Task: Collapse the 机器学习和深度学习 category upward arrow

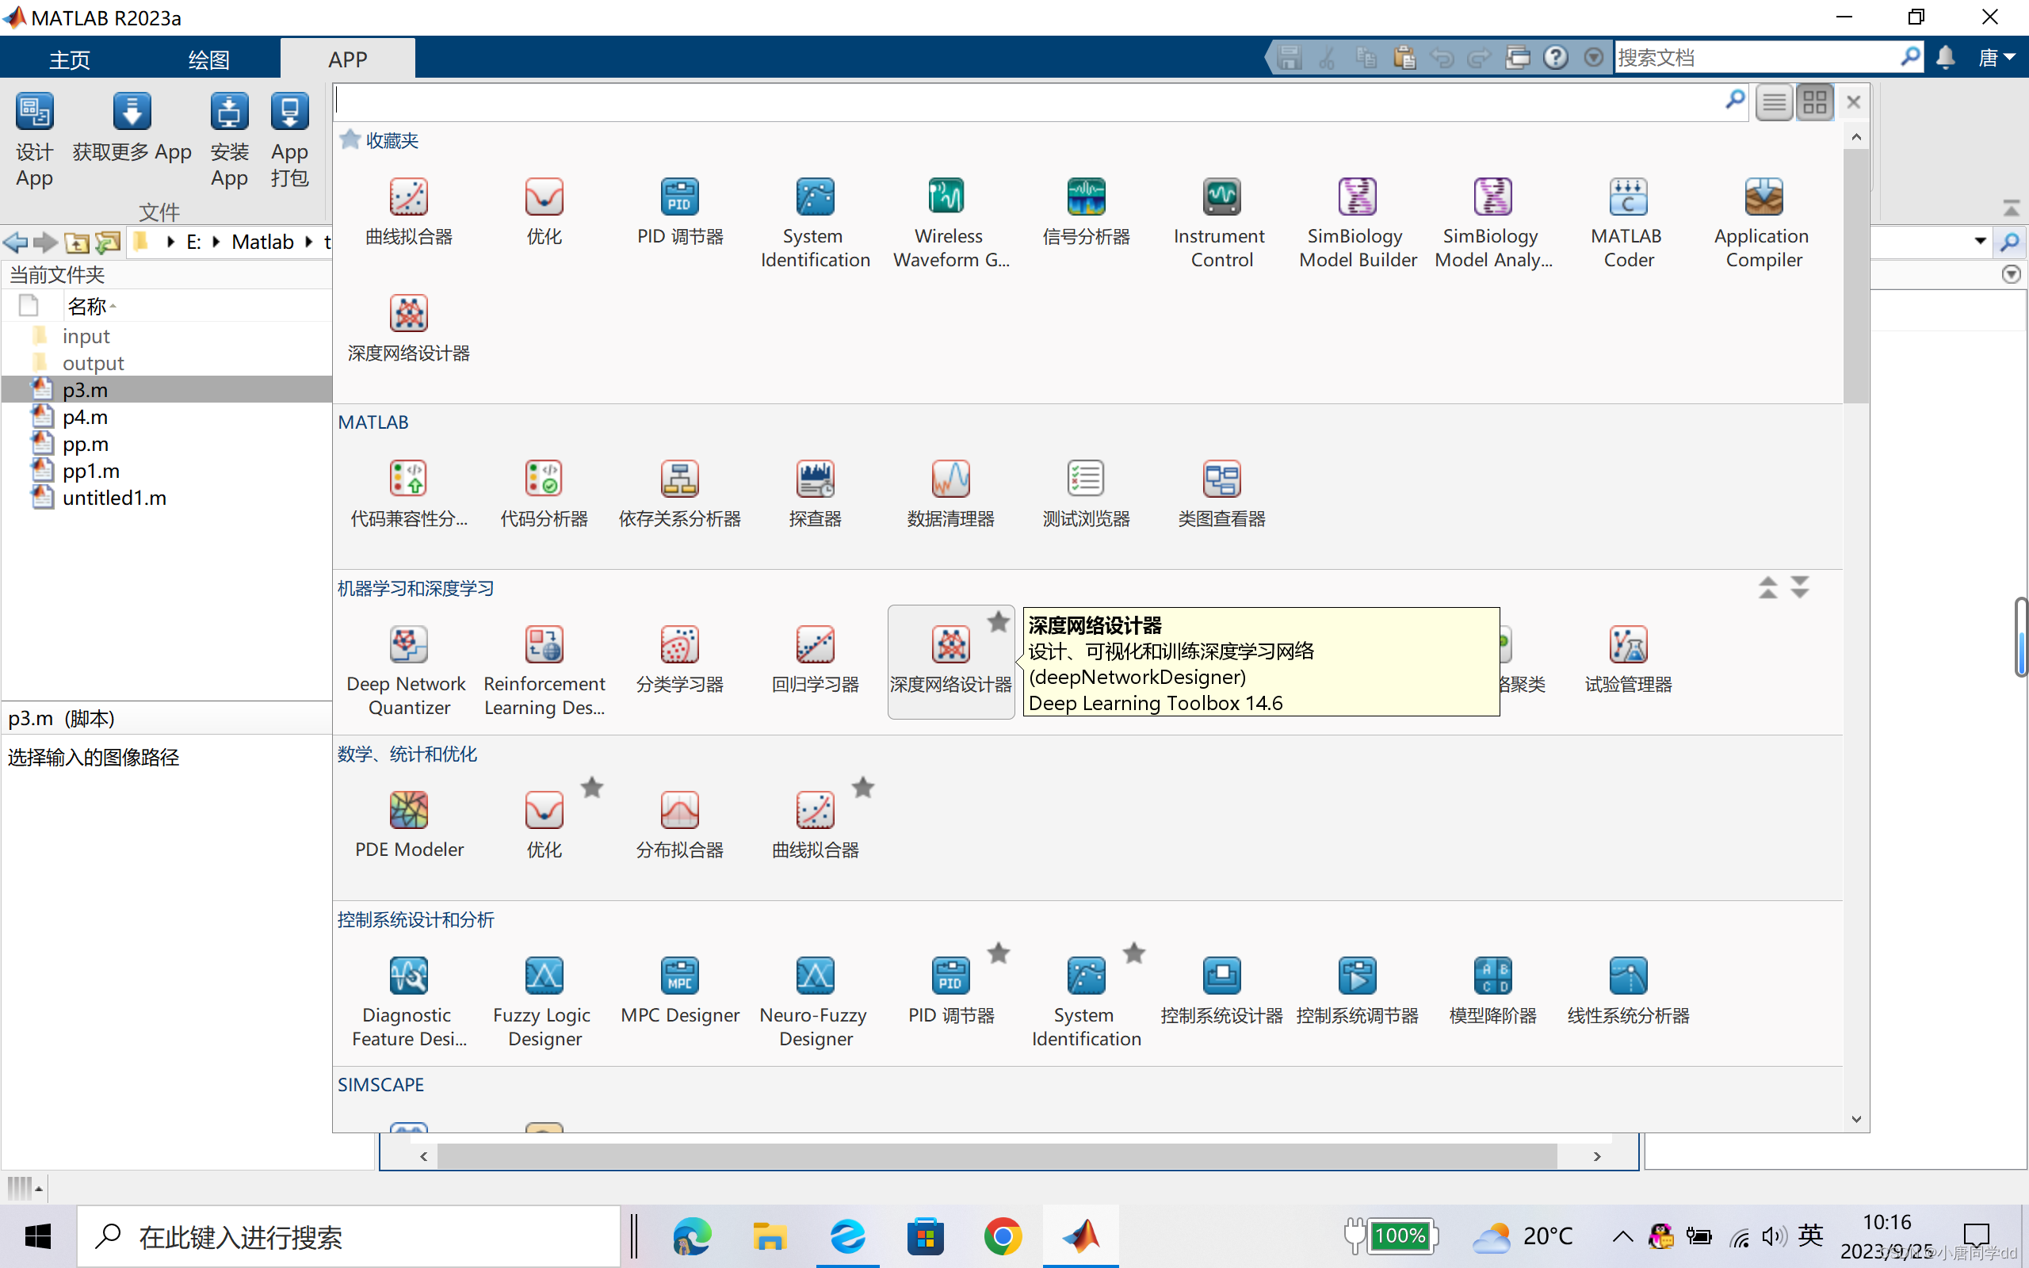Action: coord(1767,587)
